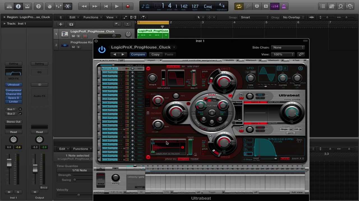The width and height of the screenshot is (359, 201).
Task: Expand the Region inspector triangle
Action: click(x=4, y=17)
